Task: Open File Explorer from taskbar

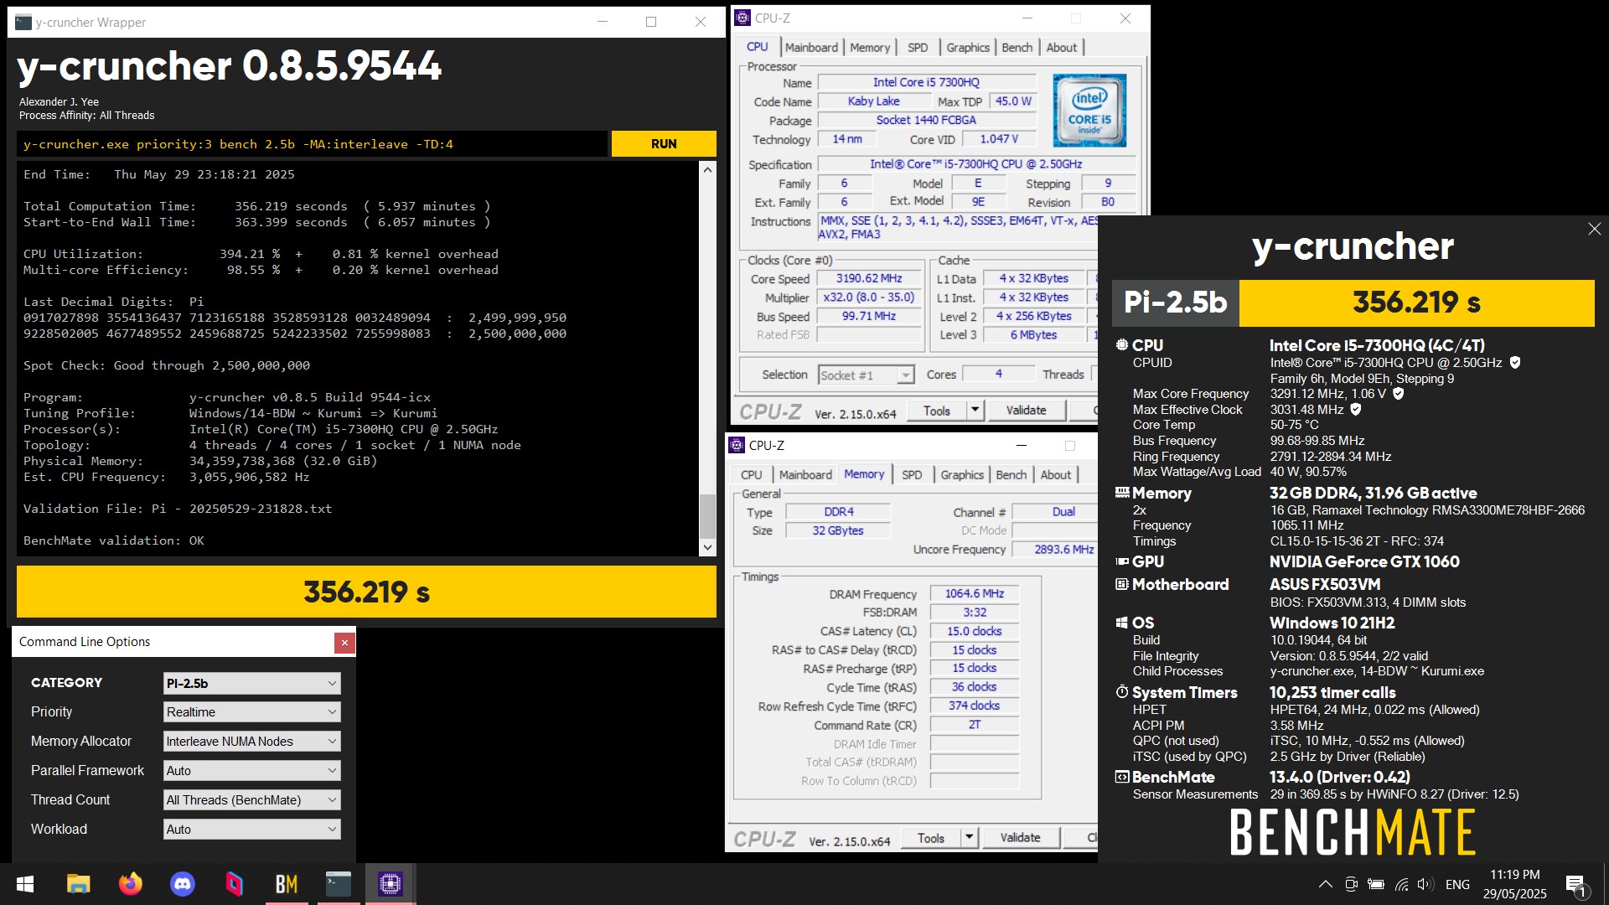Action: point(78,884)
